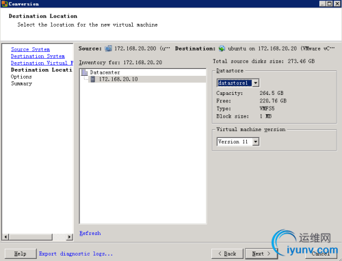The image size is (342, 261).
Task: Click the Options step label
Action: tap(21, 77)
